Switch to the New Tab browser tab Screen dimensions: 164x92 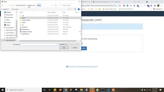pyautogui.click(x=125, y=2)
